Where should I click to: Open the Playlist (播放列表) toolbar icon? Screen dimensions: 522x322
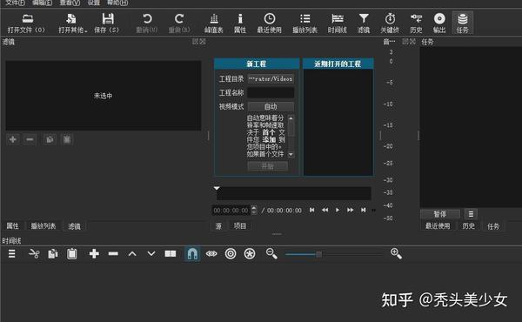pos(304,23)
